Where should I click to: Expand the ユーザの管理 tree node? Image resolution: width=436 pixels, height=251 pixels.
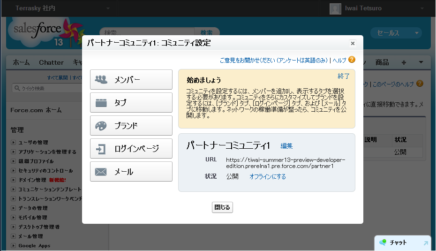click(13, 143)
